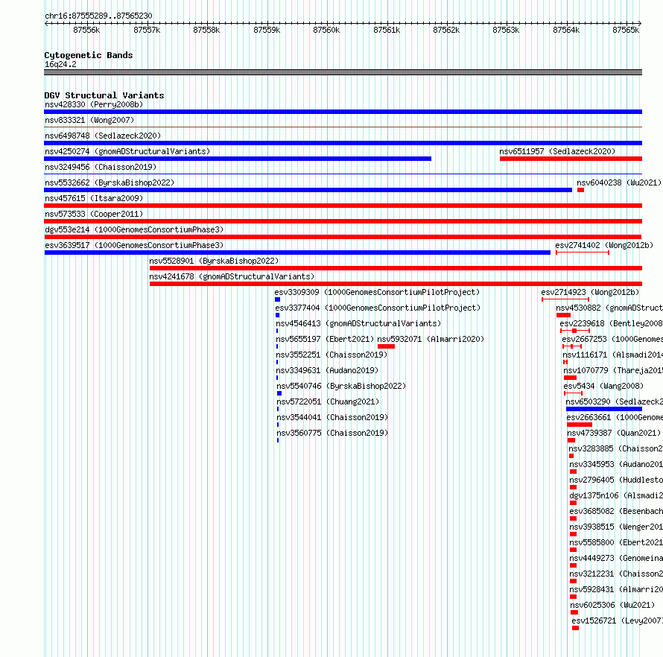The width and height of the screenshot is (663, 657).
Task: Open dgv553e214 (1000GenomesConsortiumPhase3) label
Action: (x=134, y=229)
